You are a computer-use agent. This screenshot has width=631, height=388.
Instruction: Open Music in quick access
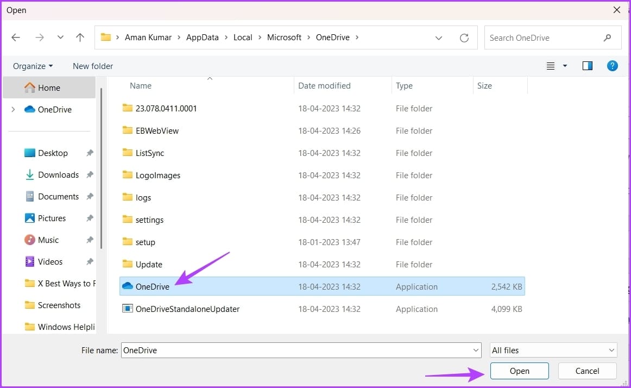coord(48,240)
